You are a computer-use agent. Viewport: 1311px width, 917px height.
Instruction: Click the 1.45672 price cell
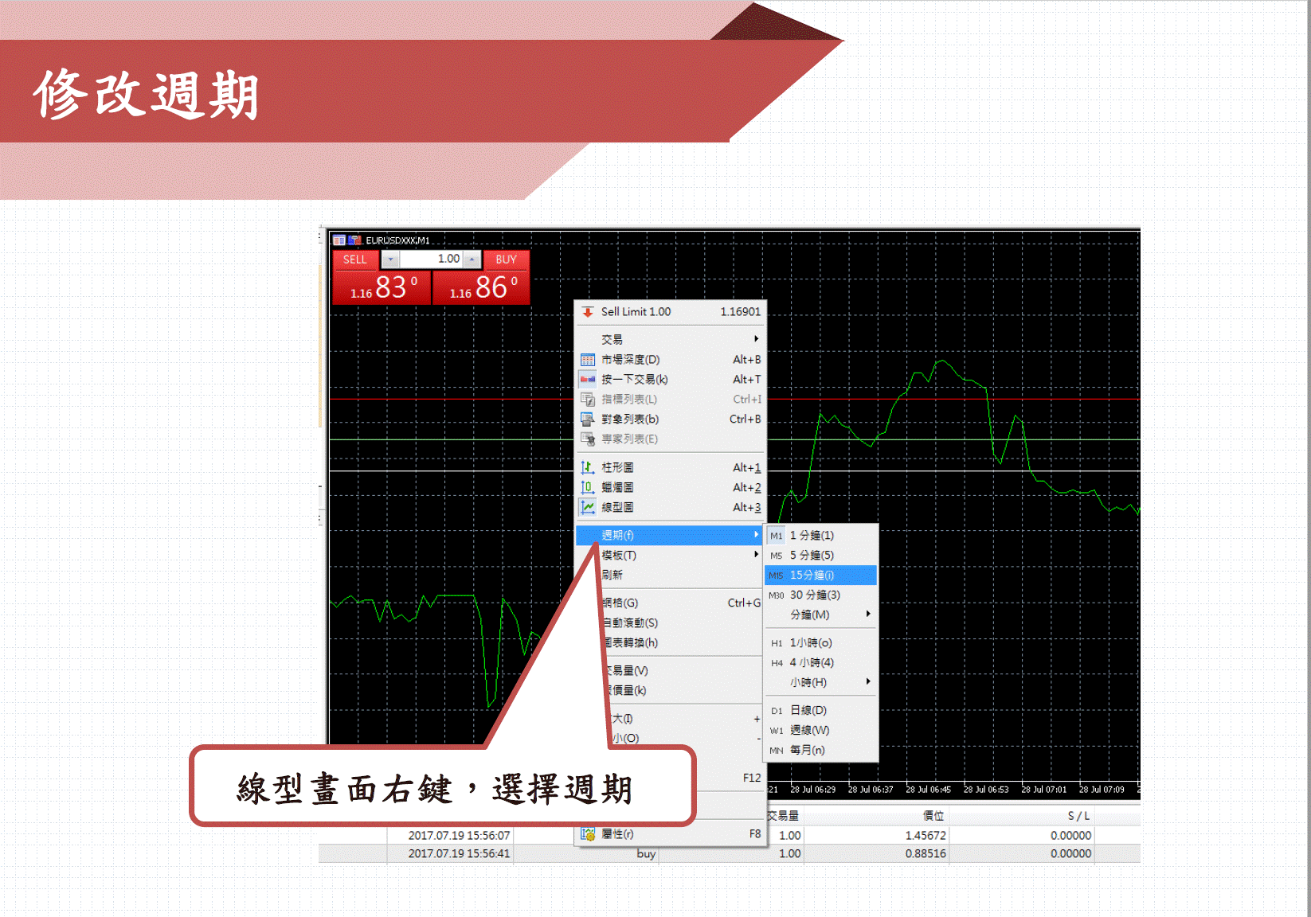point(926,835)
